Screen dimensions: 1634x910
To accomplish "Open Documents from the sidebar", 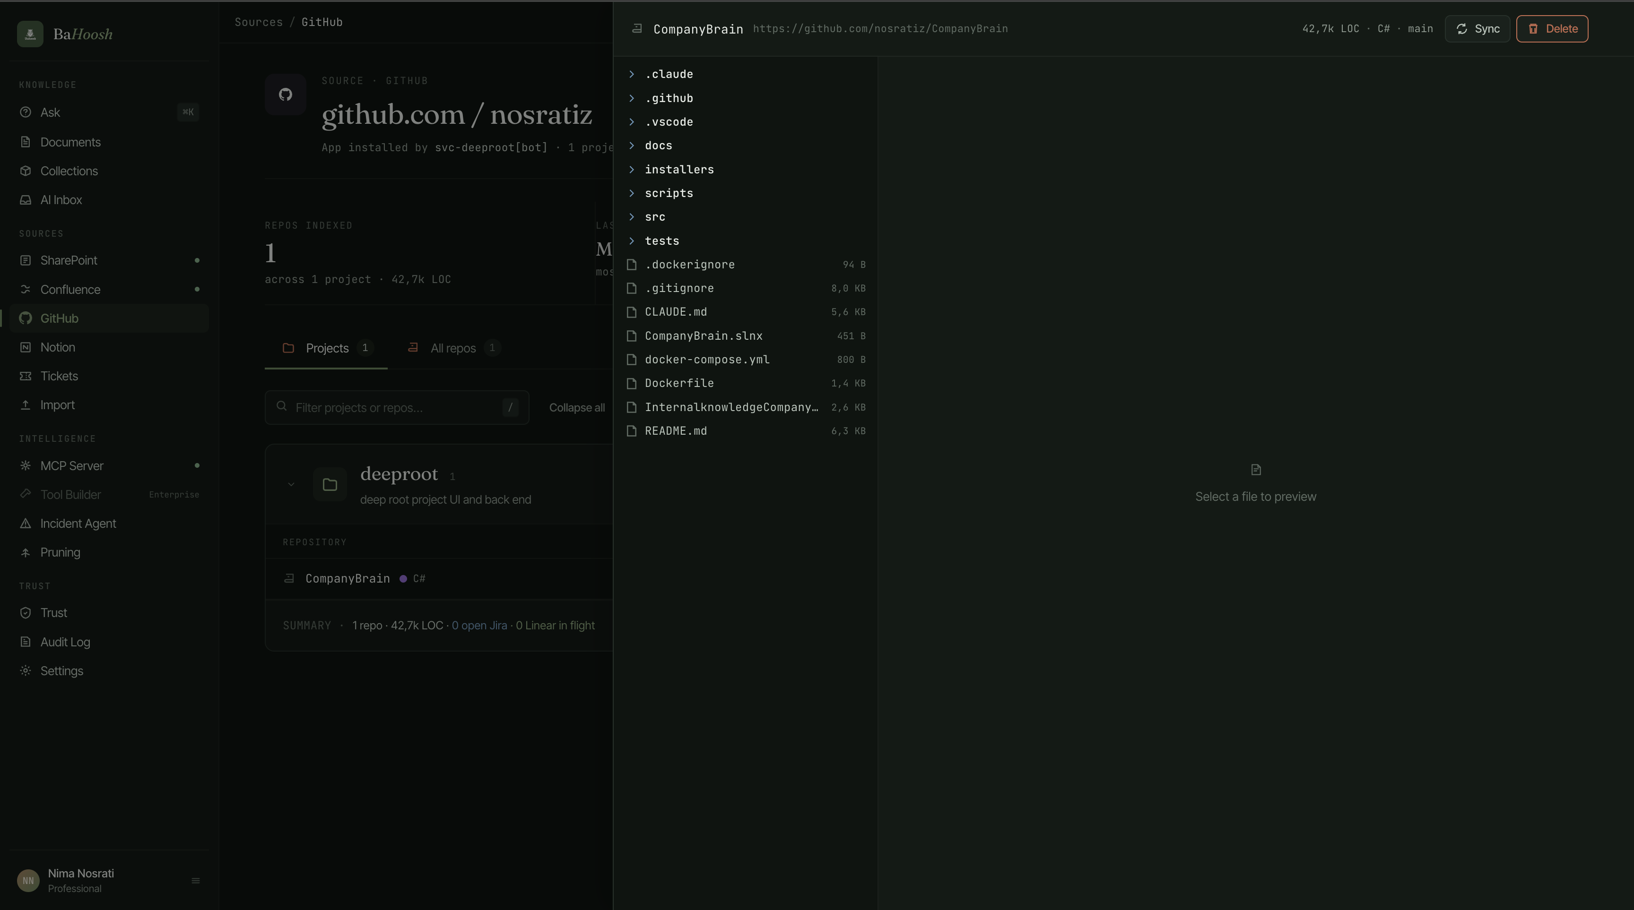I will coord(109,142).
